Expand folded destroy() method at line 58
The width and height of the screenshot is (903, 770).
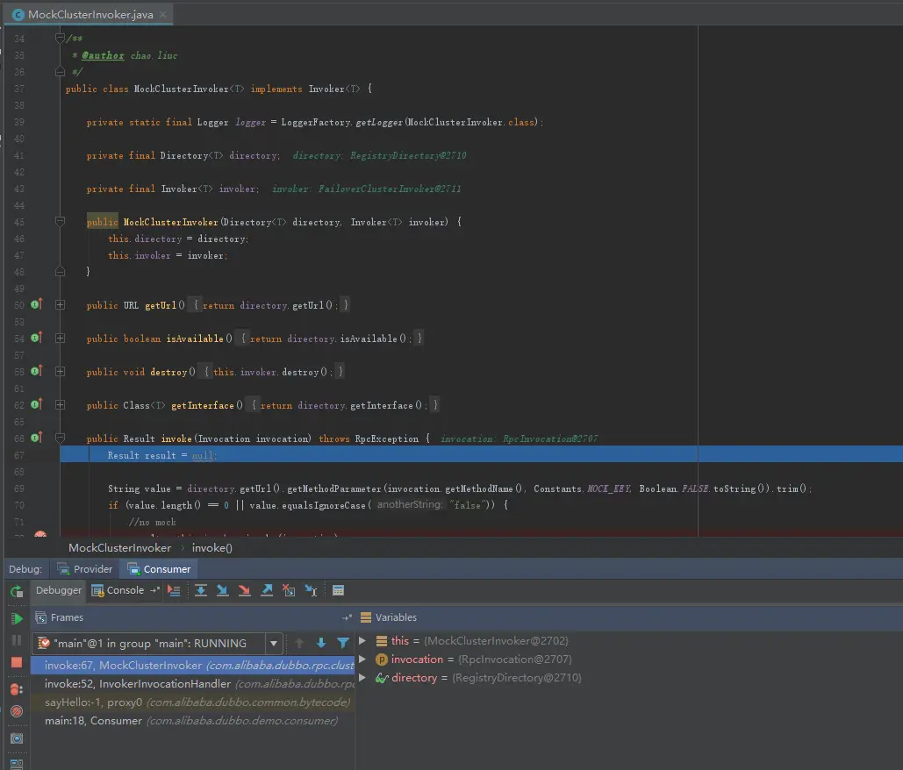click(60, 372)
